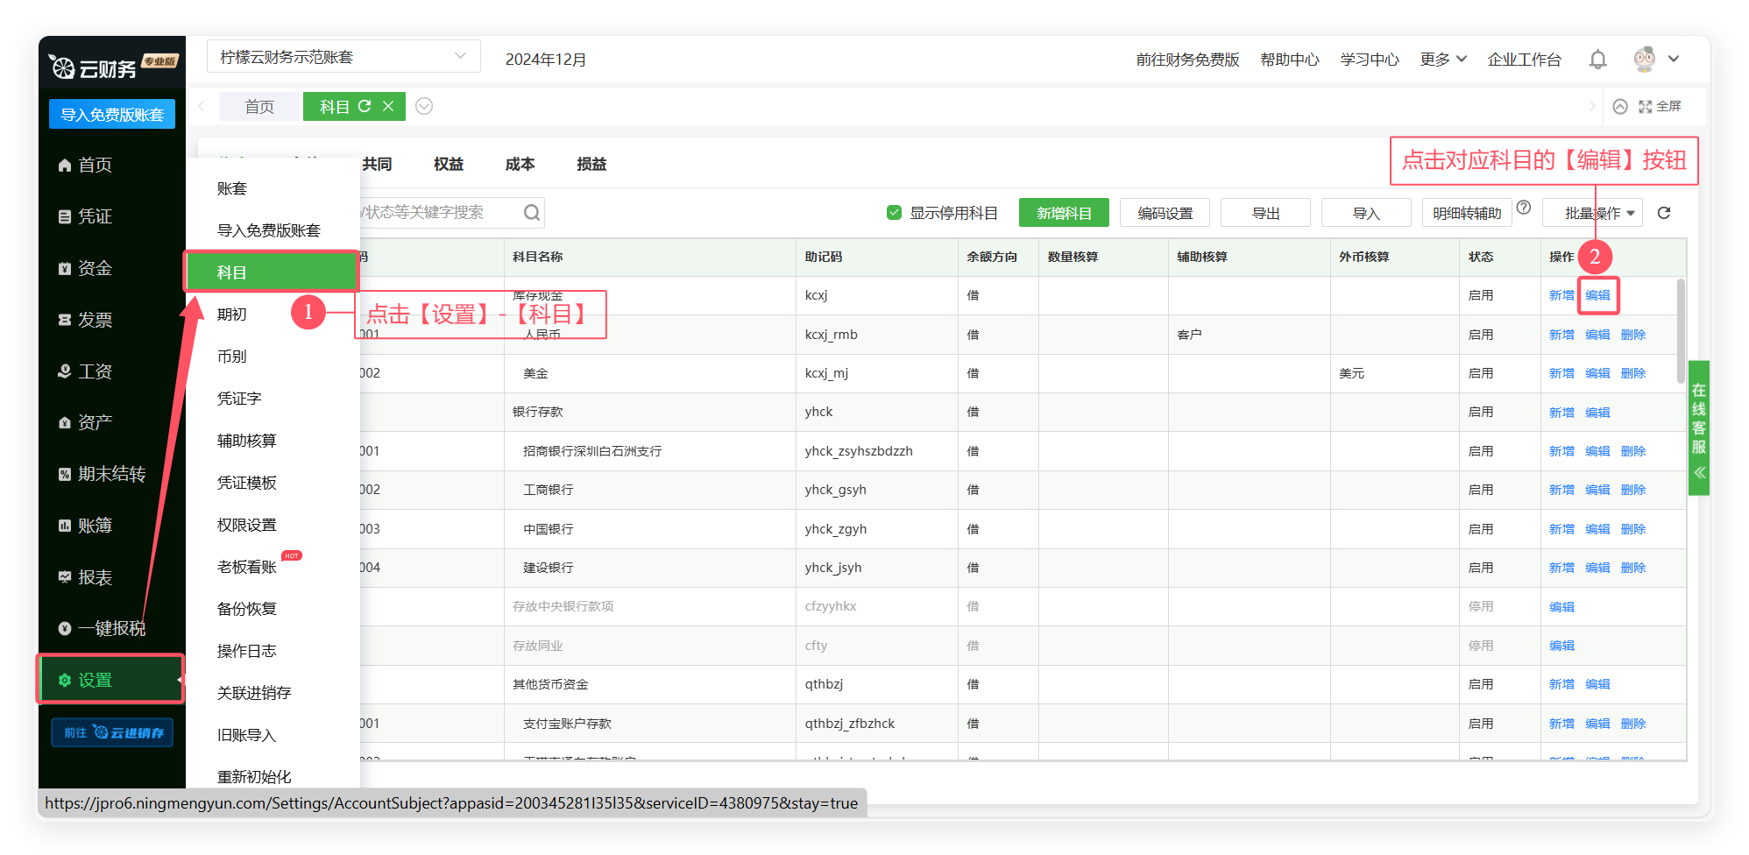Switch to the 损益 category tab

point(591,164)
